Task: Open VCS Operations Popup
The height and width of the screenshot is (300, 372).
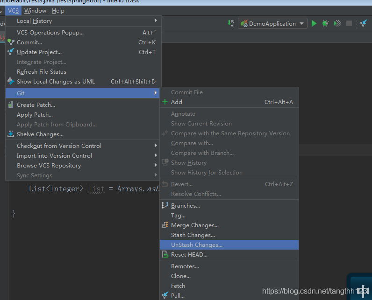Action: (x=83, y=33)
